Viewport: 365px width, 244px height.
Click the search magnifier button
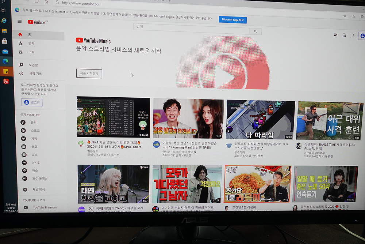[255, 31]
